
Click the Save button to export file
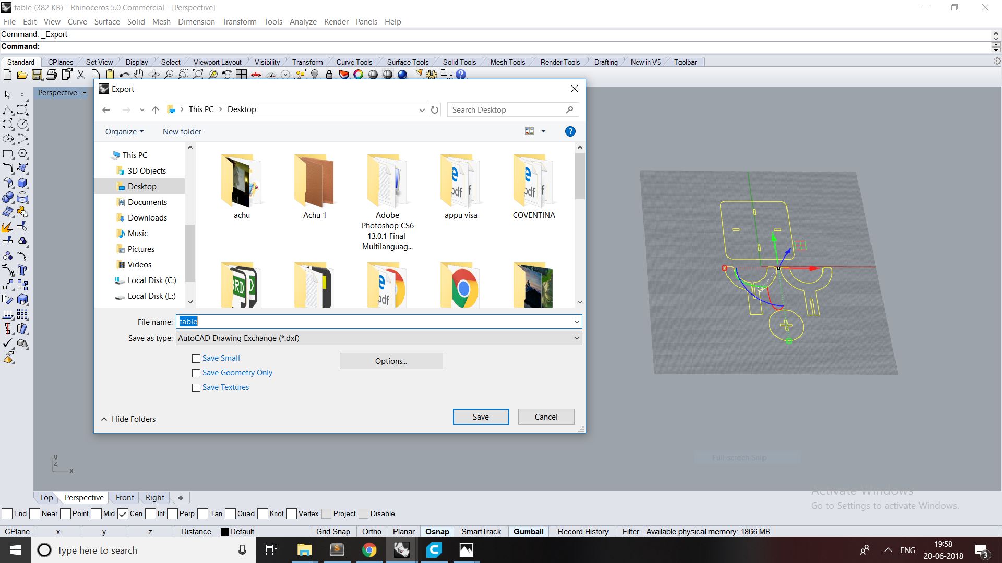(481, 416)
